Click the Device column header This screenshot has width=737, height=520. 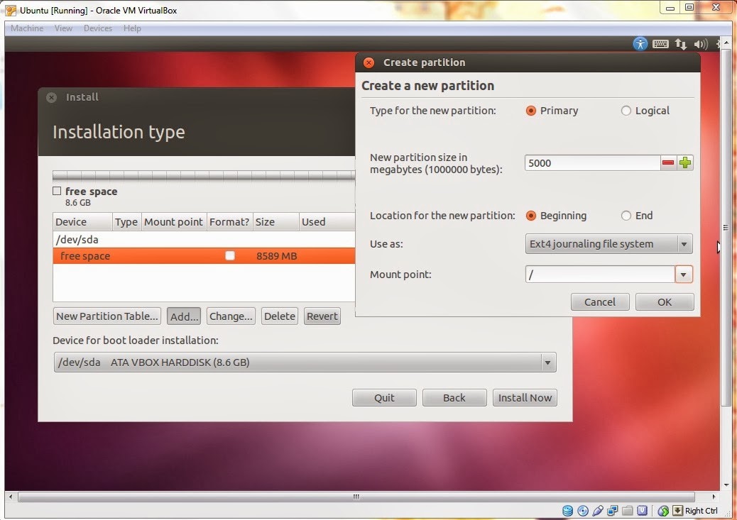coord(83,222)
